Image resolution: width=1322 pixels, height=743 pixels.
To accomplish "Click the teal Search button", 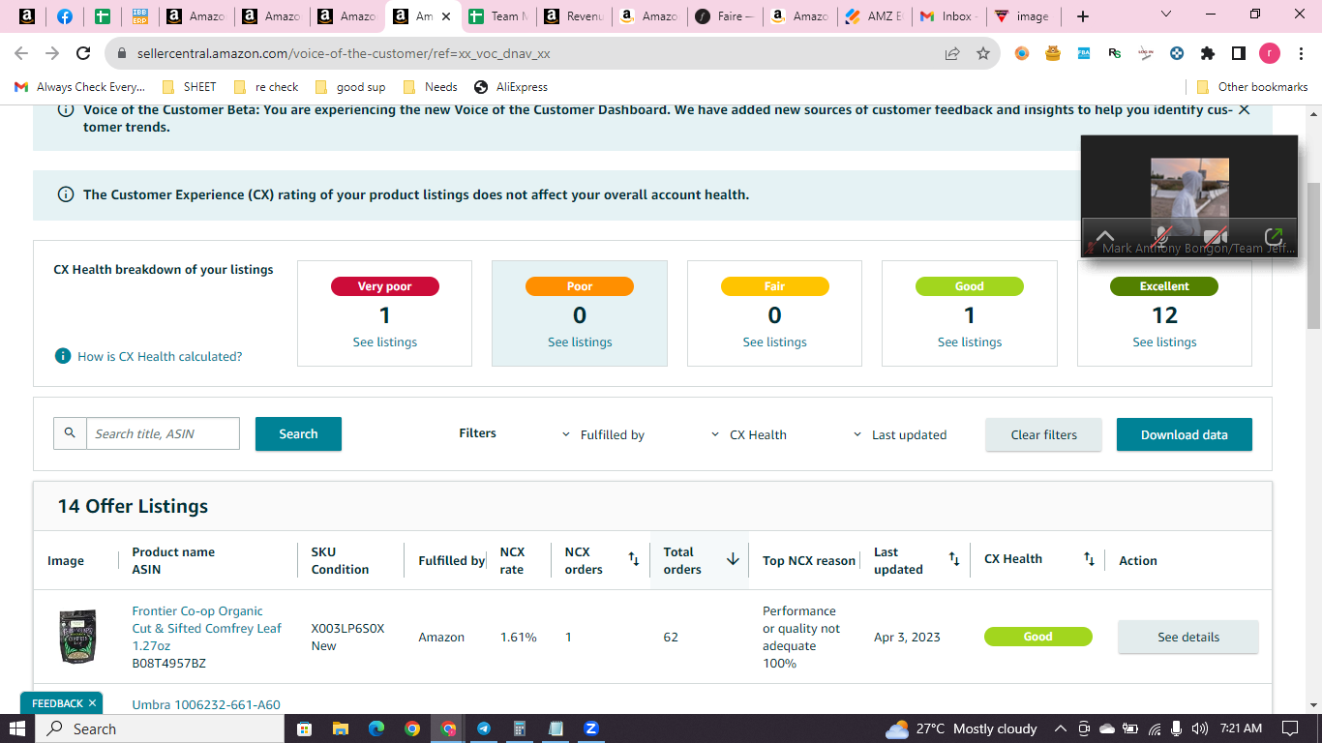I will pos(298,433).
